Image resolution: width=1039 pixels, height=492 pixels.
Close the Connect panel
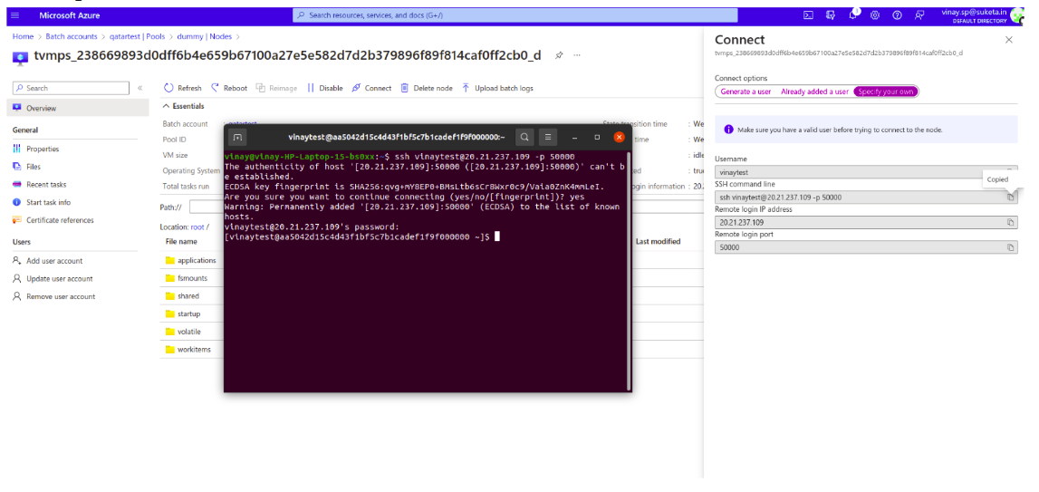click(x=1008, y=40)
